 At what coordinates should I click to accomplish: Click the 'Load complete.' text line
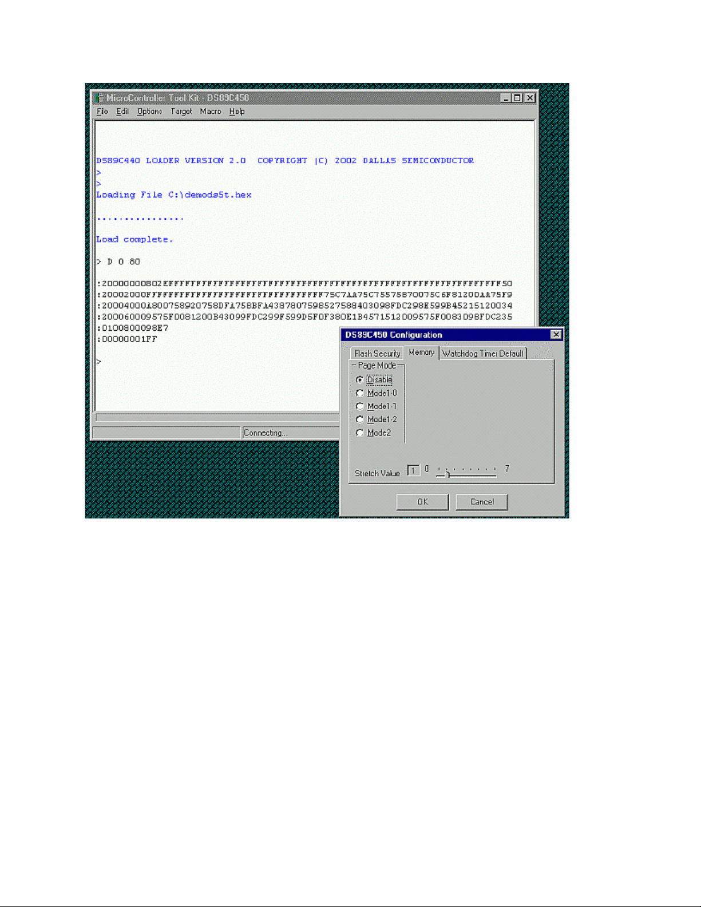[x=134, y=240]
